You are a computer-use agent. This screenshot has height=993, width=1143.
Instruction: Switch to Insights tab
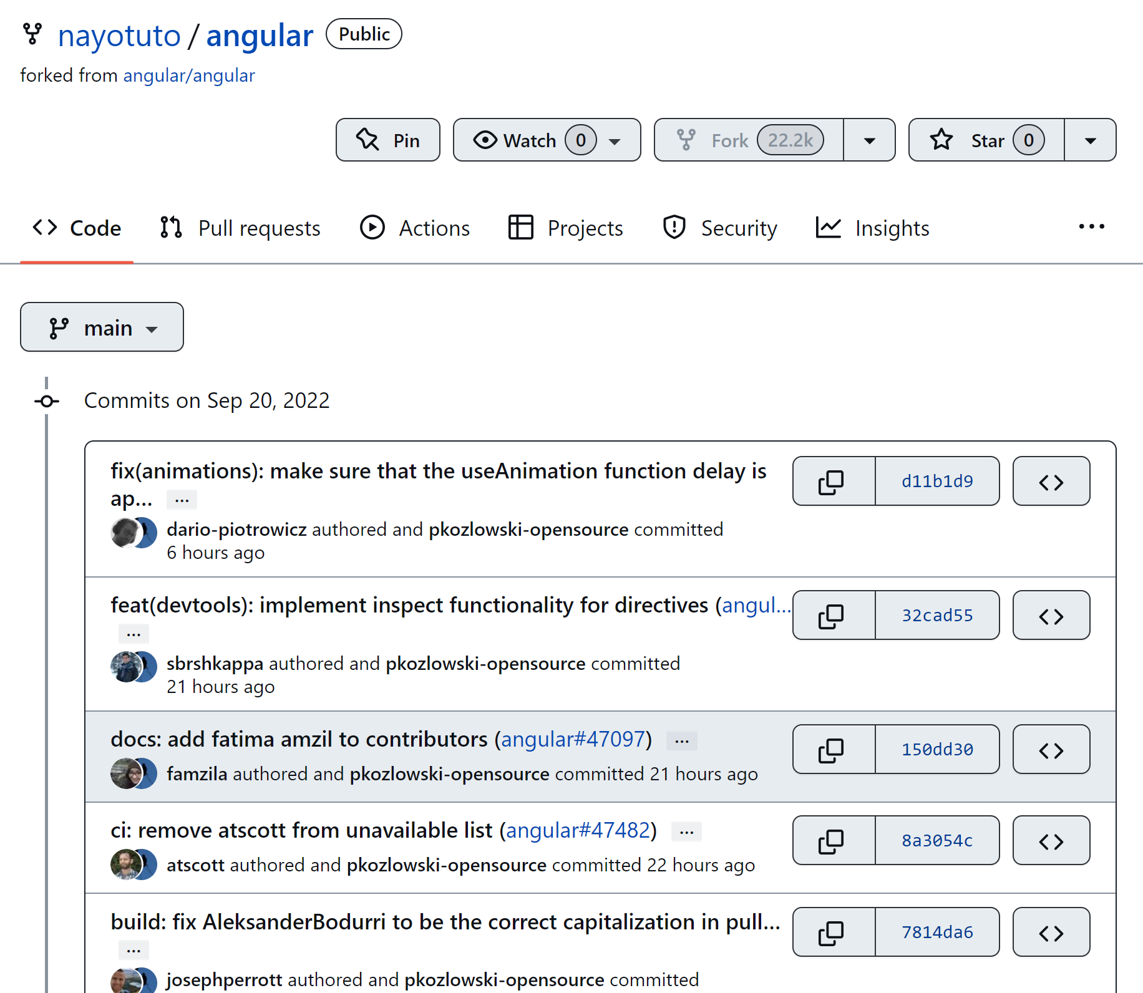coord(873,228)
